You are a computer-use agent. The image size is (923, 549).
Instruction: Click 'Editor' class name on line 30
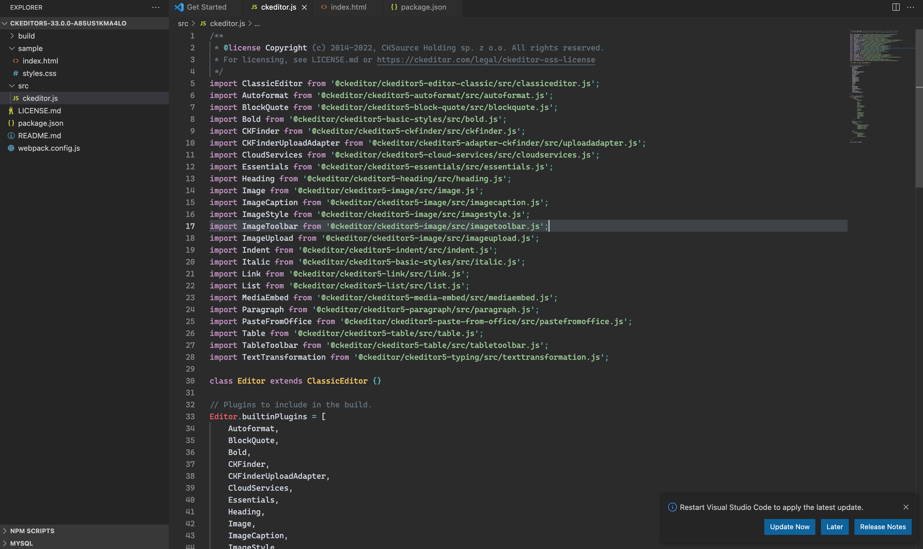tap(251, 381)
